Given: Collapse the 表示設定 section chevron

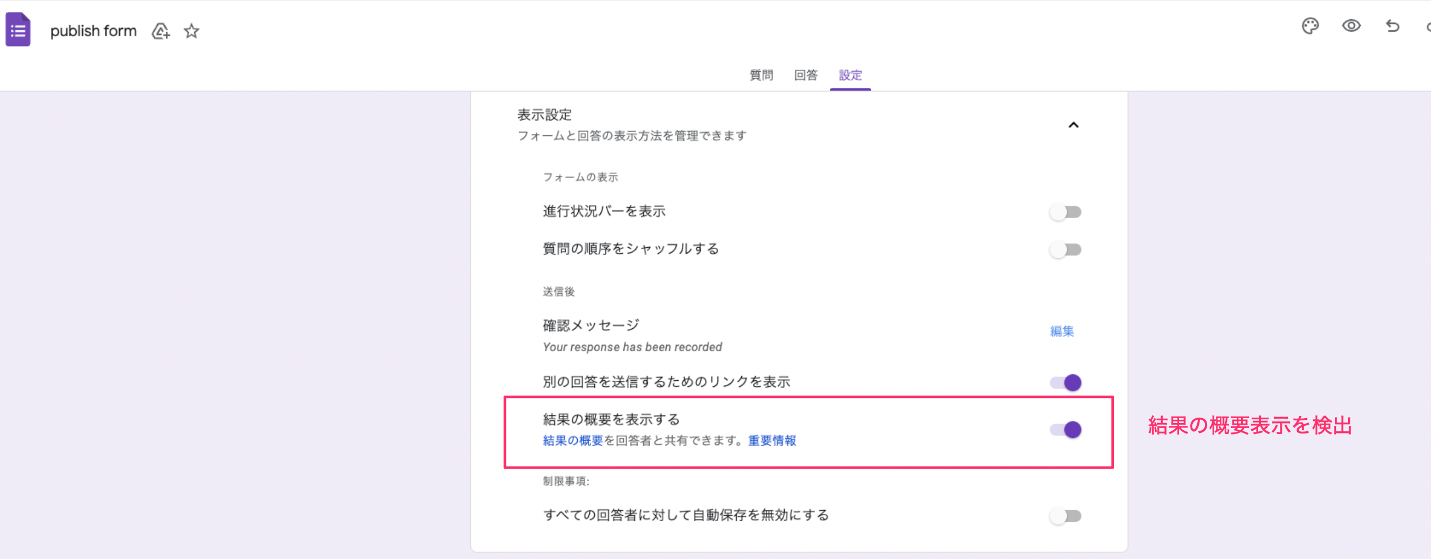Looking at the screenshot, I should pos(1073,125).
